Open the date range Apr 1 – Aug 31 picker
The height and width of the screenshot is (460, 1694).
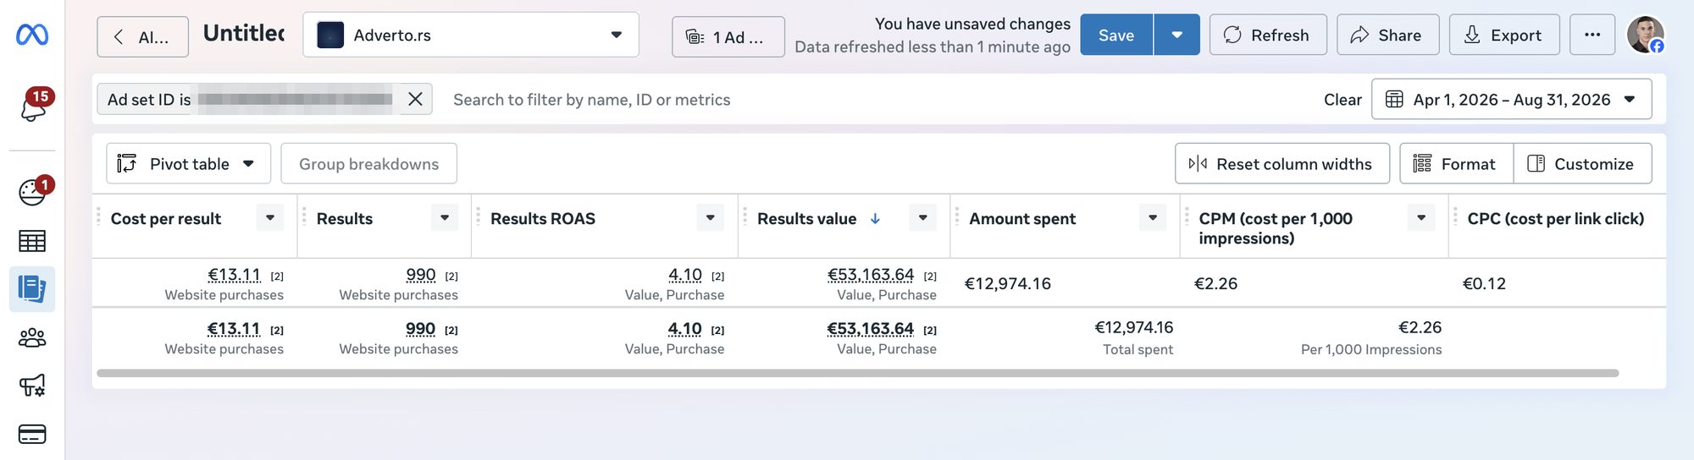click(1511, 99)
